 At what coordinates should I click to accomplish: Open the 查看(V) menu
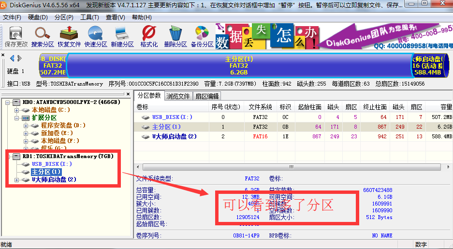pyautogui.click(x=115, y=17)
